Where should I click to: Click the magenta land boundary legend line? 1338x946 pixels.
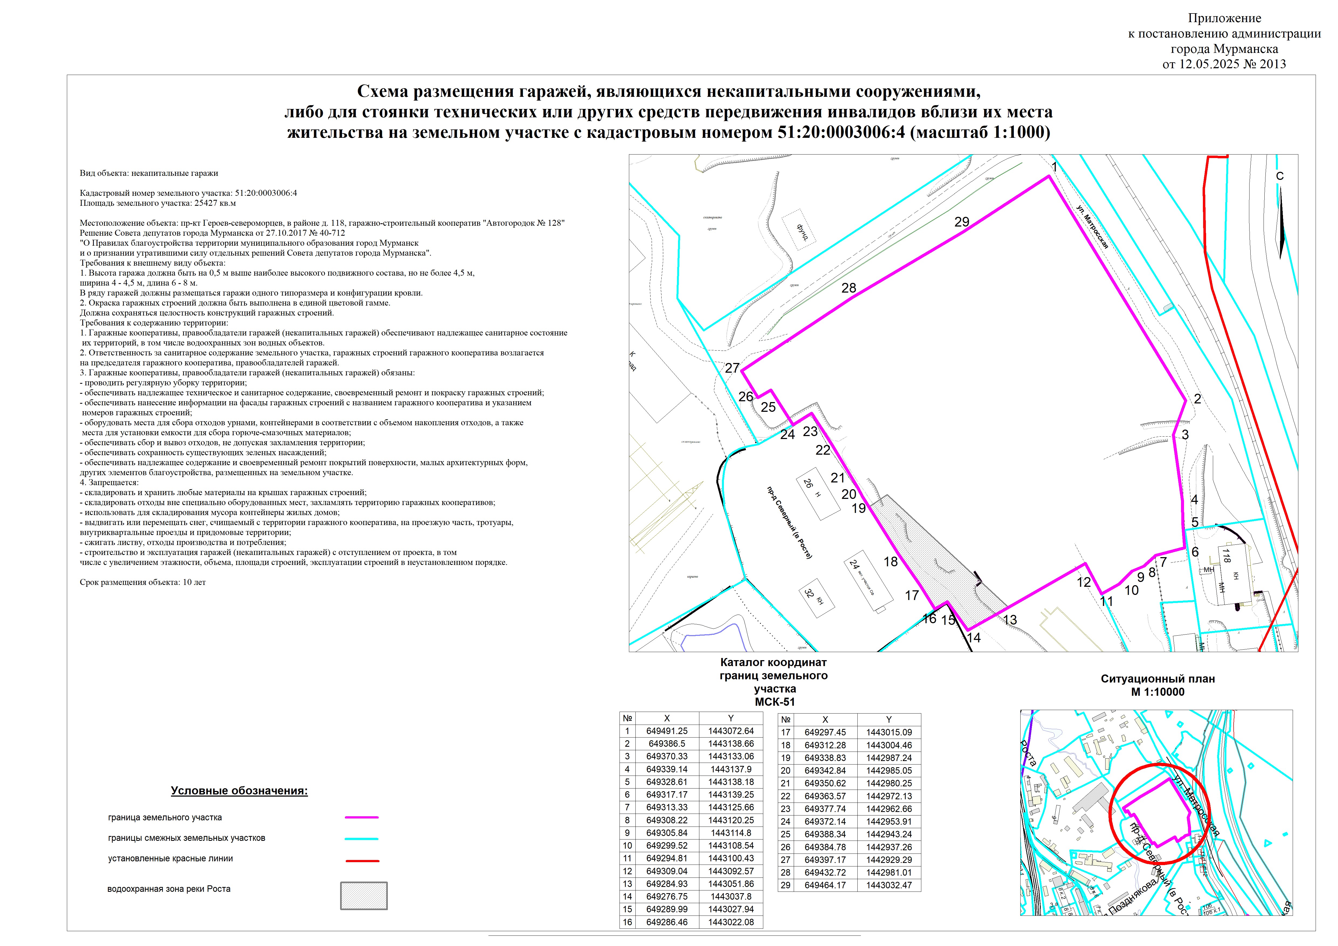tap(361, 817)
